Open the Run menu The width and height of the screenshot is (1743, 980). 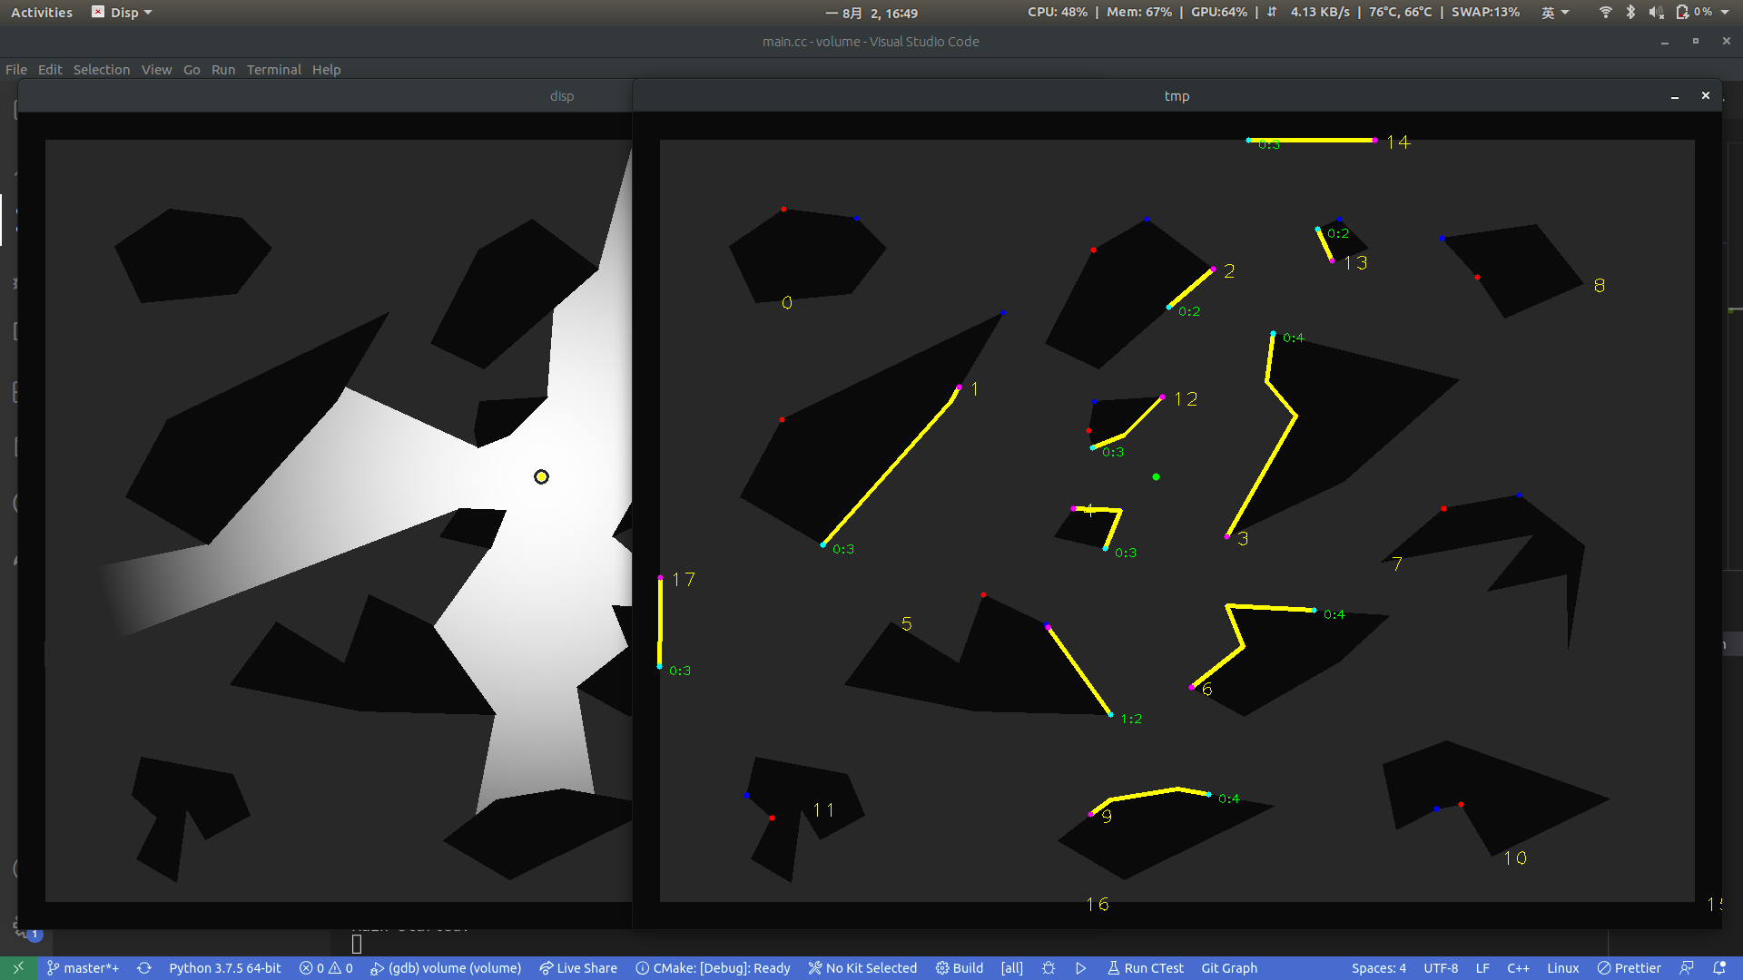tap(223, 70)
